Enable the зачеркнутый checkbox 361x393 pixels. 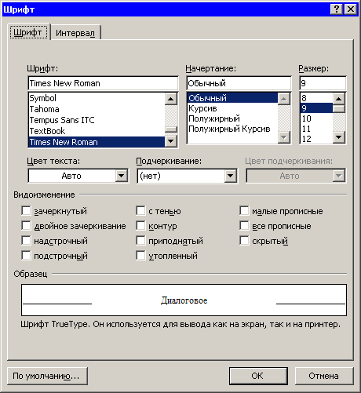coord(26,210)
